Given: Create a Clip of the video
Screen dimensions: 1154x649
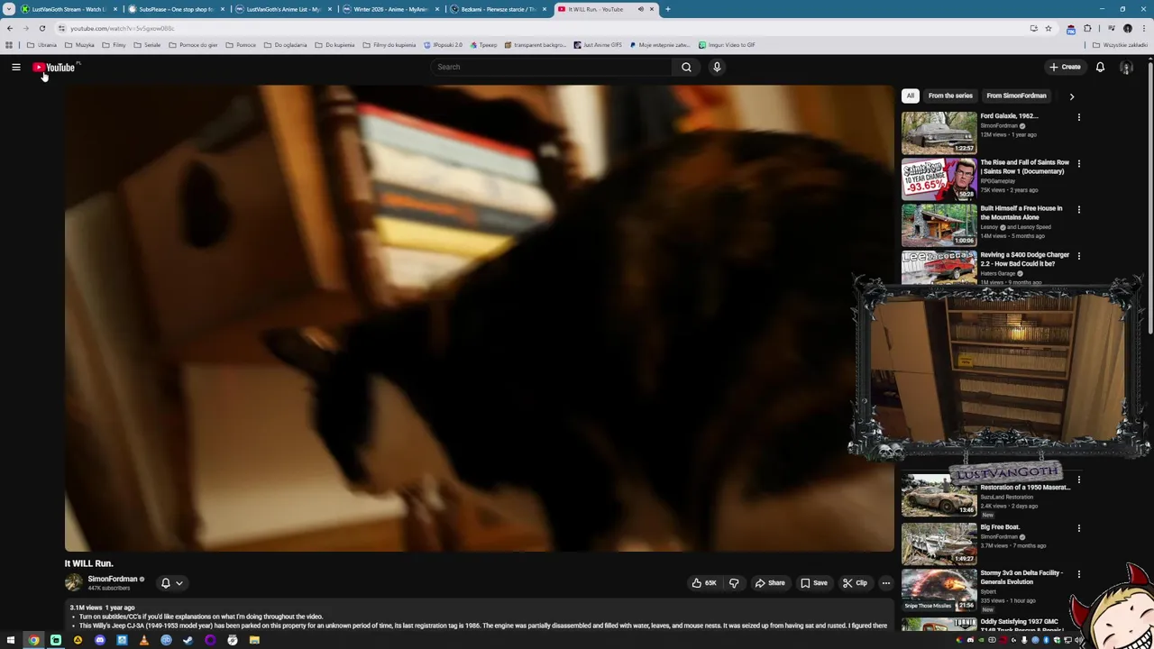Looking at the screenshot, I should pyautogui.click(x=855, y=583).
